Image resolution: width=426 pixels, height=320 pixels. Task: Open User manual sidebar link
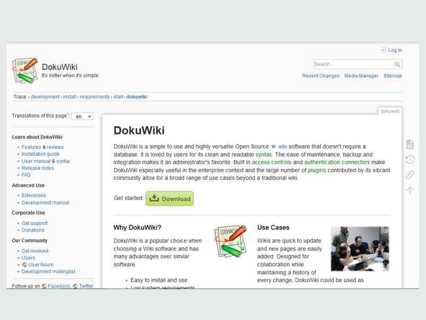(x=36, y=161)
